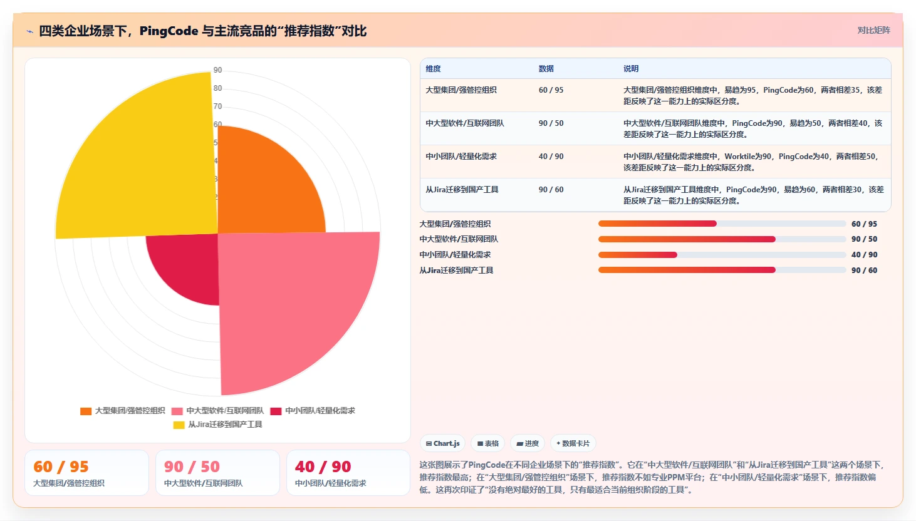
Task: Click the 中大型软件/互联网团队 progress bar
Action: (x=722, y=239)
